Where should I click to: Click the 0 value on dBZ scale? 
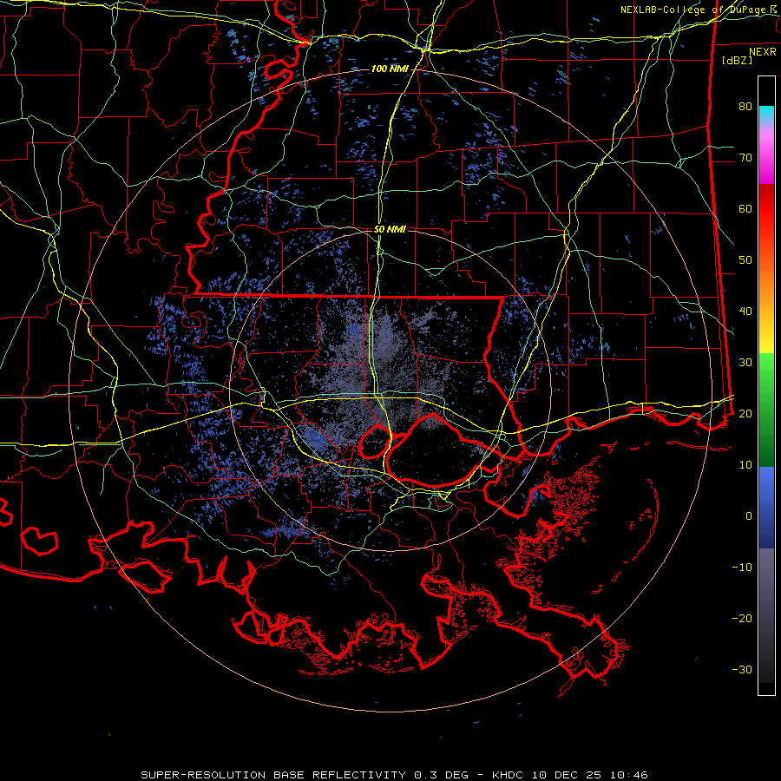pyautogui.click(x=749, y=516)
